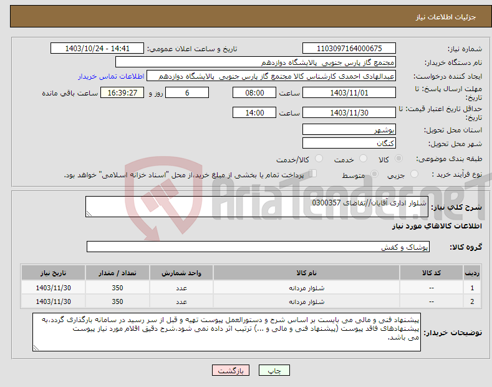492x387 pixels.
Task: Click quantity 350 in row 1
Action: pyautogui.click(x=117, y=288)
